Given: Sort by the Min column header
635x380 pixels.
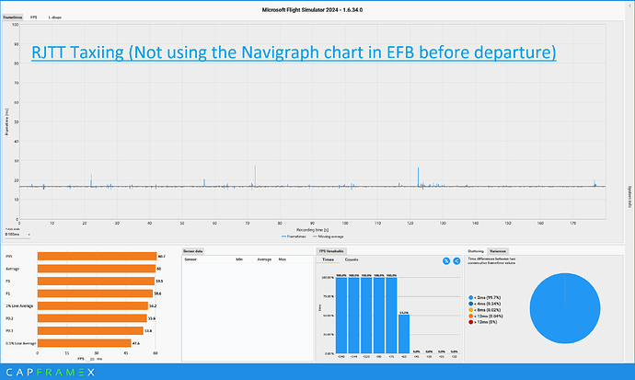Looking at the screenshot, I should click(x=239, y=259).
